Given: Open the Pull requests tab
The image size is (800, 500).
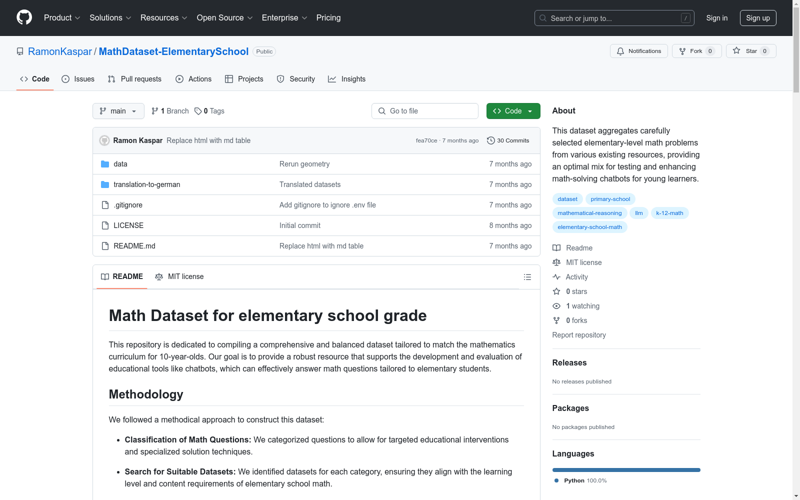Looking at the screenshot, I should 134,79.
